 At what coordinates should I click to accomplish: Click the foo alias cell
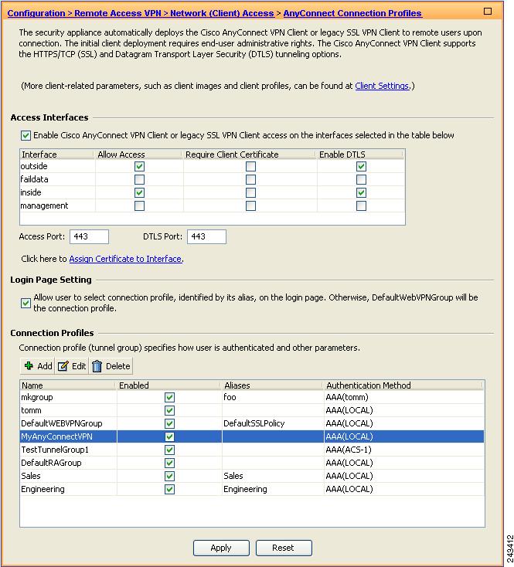273,397
